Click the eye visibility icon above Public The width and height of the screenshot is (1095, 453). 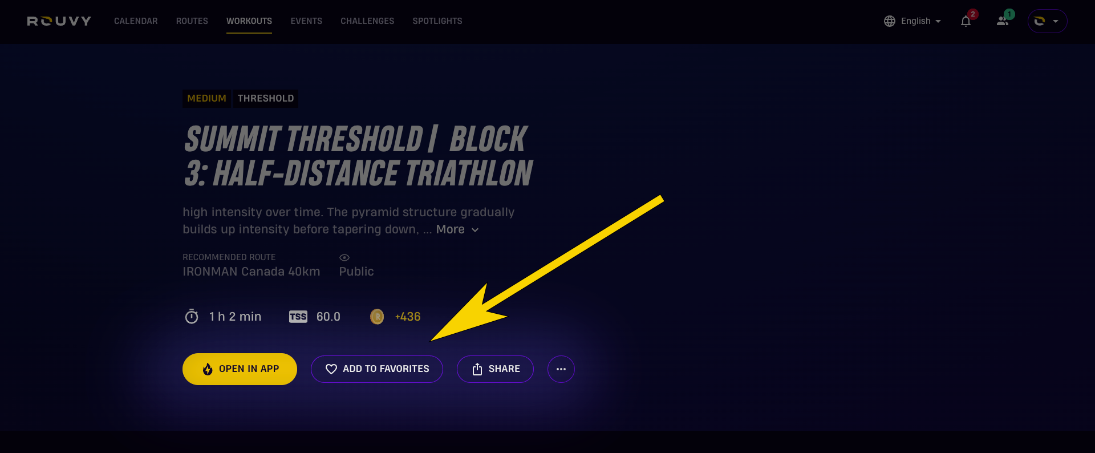344,257
